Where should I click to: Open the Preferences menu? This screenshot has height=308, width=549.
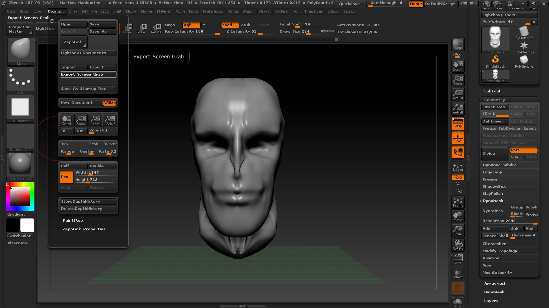[x=213, y=11]
